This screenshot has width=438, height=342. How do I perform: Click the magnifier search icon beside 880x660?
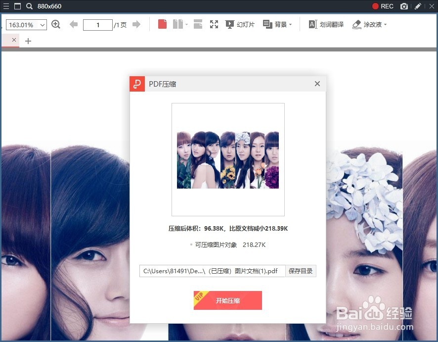29,6
